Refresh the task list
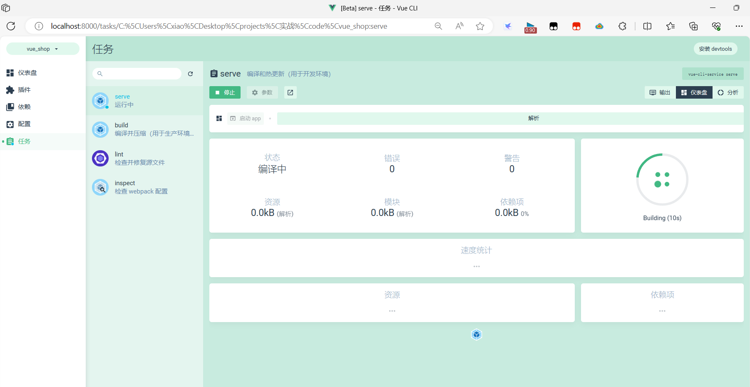 190,74
